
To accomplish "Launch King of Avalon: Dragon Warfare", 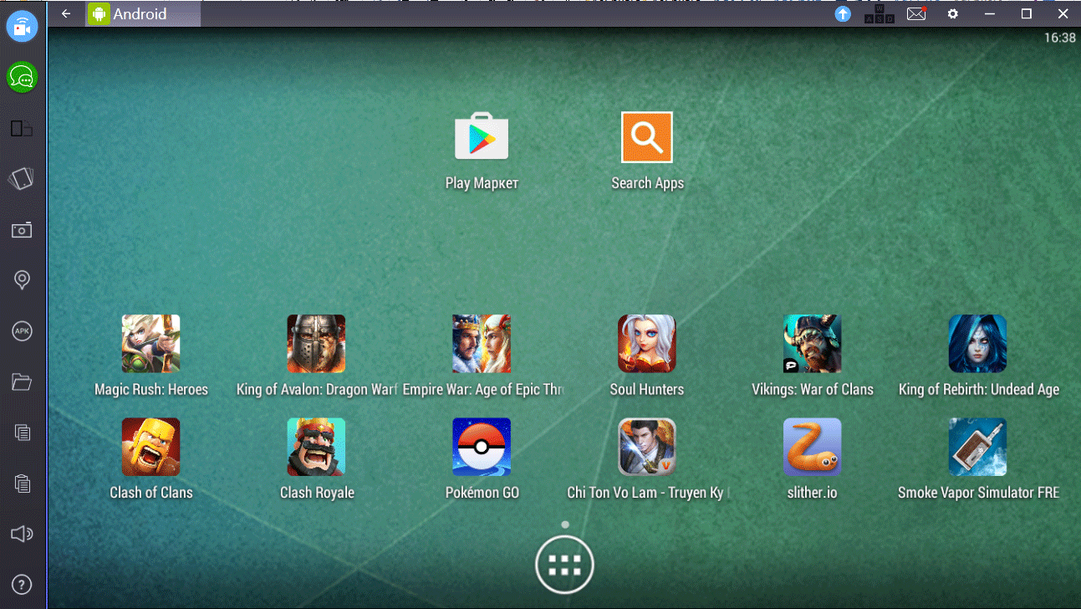I will click(316, 343).
